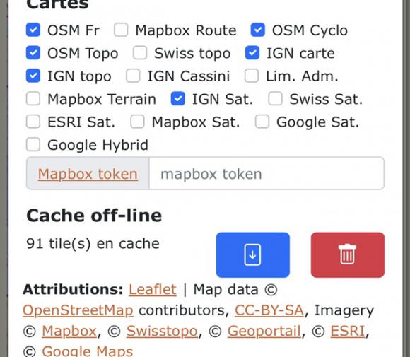Uncheck the OSM Cyclo checkbox

[258, 30]
